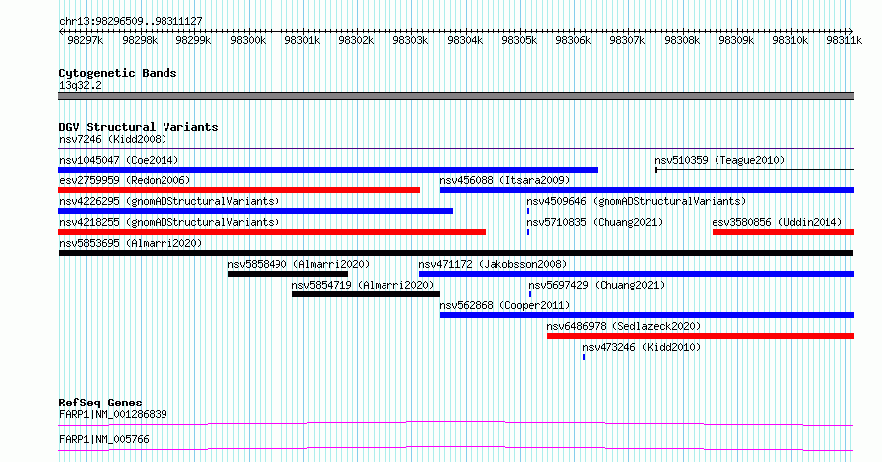Click nsv6486978 (Sedlazeck2020) red bar
The width and height of the screenshot is (882, 462).
pyautogui.click(x=701, y=336)
